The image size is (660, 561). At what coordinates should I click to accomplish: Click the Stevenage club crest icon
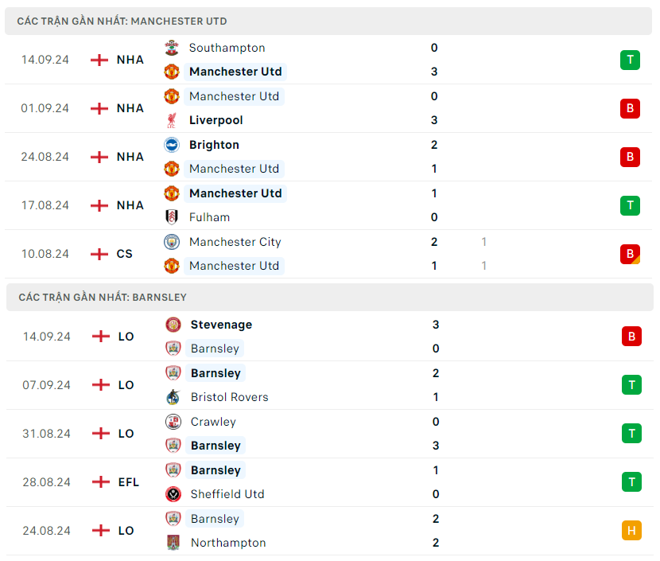pyautogui.click(x=173, y=325)
